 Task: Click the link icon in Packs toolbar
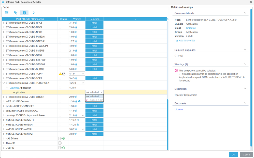tap(16, 13)
